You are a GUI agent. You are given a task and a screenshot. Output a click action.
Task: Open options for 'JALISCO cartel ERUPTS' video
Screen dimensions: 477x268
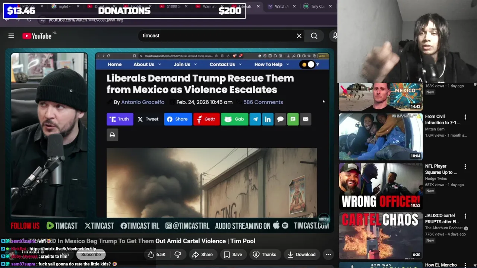[x=465, y=216]
